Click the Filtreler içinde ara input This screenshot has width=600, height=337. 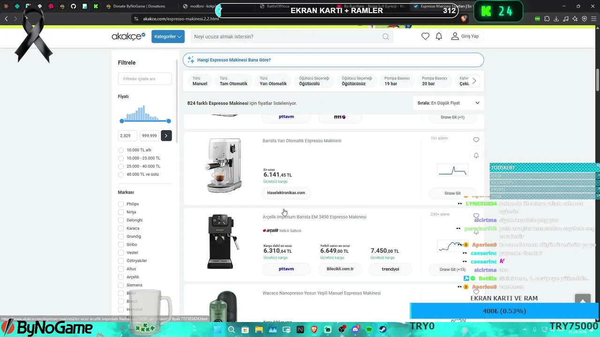[145, 79]
